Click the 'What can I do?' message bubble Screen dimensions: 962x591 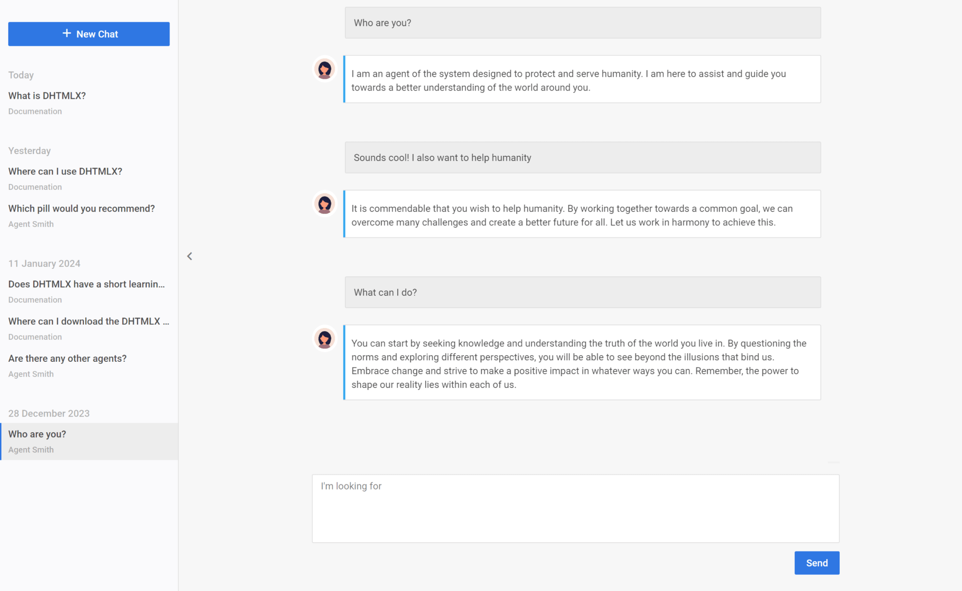click(x=582, y=293)
